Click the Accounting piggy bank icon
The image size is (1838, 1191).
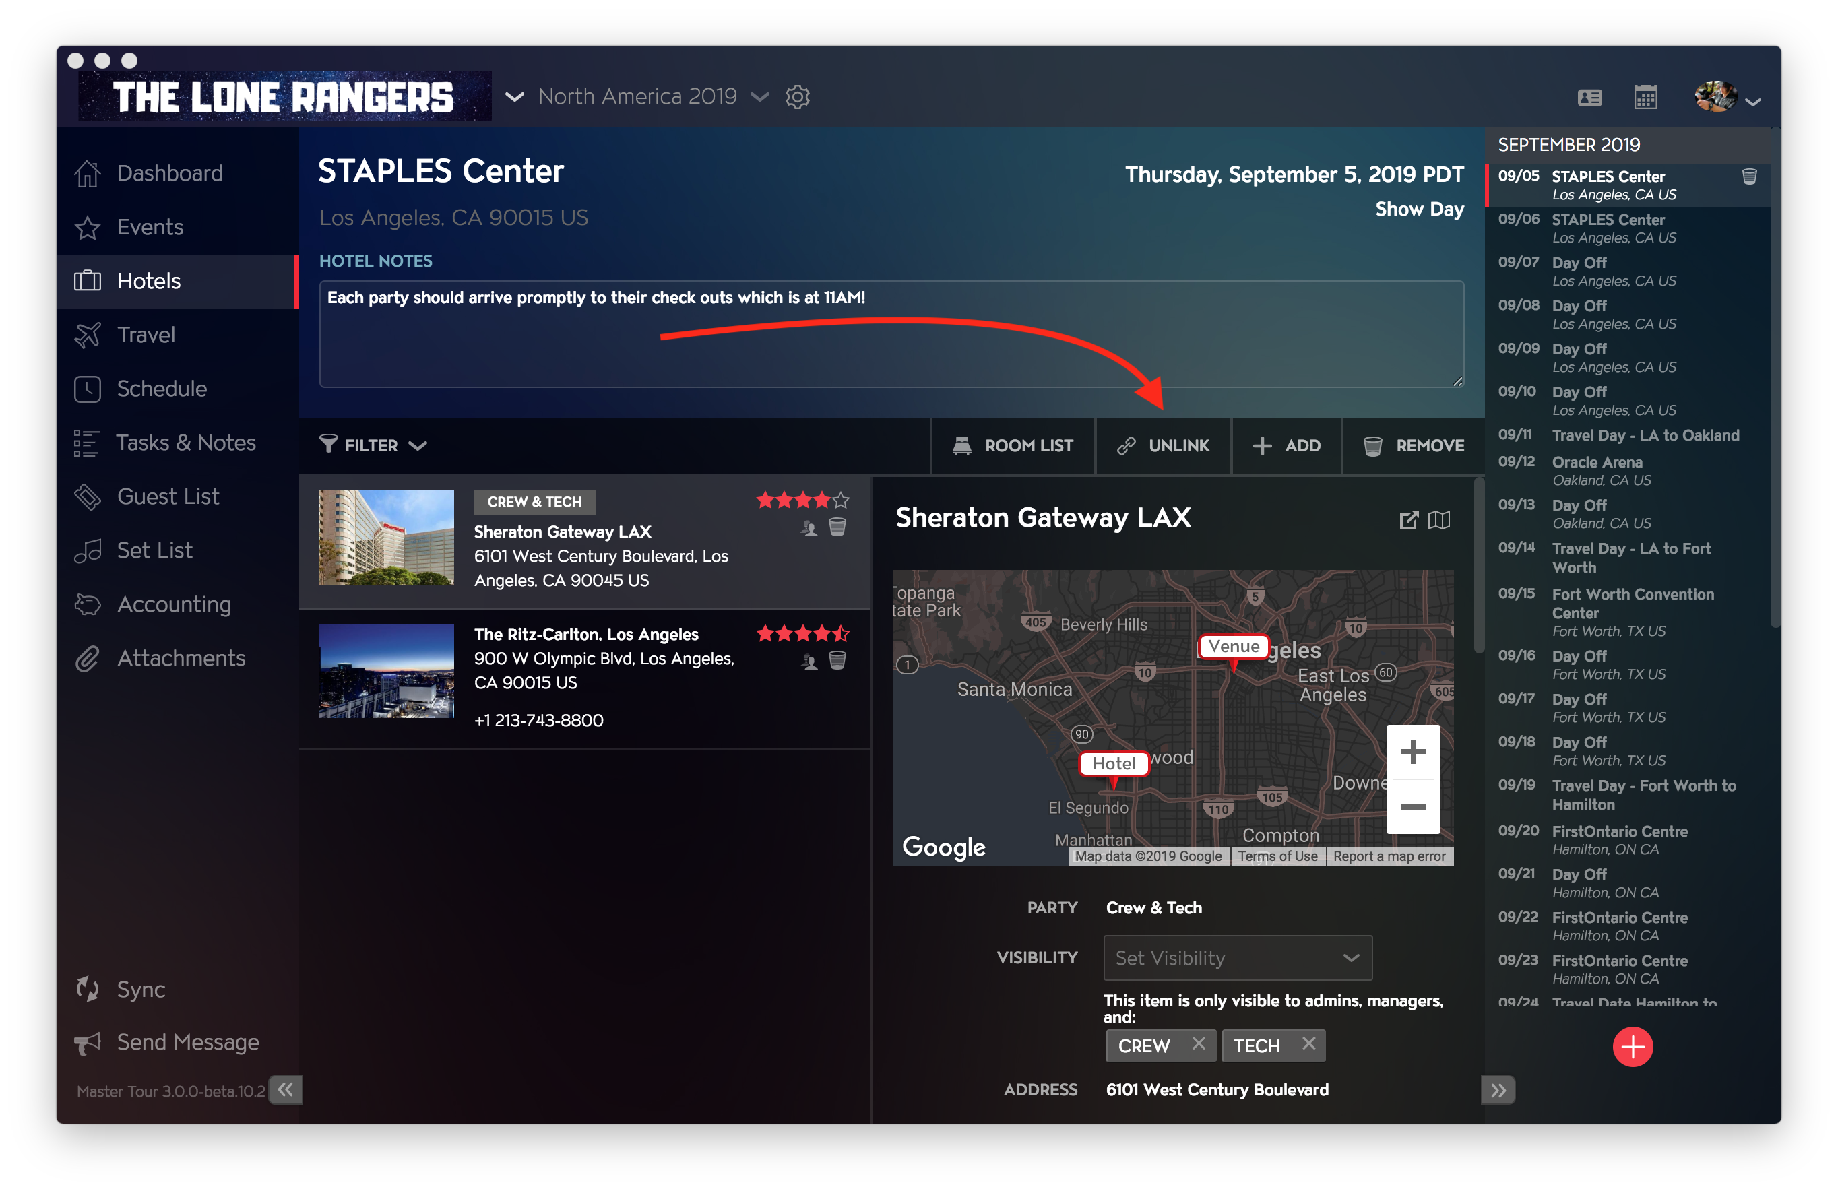(x=88, y=604)
